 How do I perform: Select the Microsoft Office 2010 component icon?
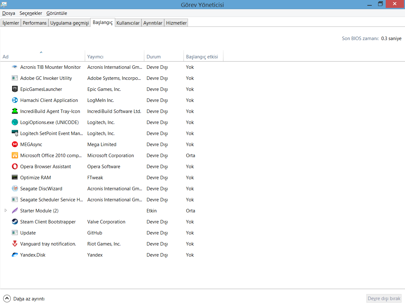point(15,155)
